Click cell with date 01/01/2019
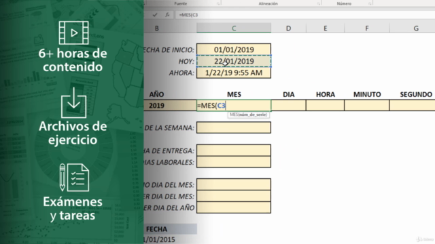 tap(234, 49)
